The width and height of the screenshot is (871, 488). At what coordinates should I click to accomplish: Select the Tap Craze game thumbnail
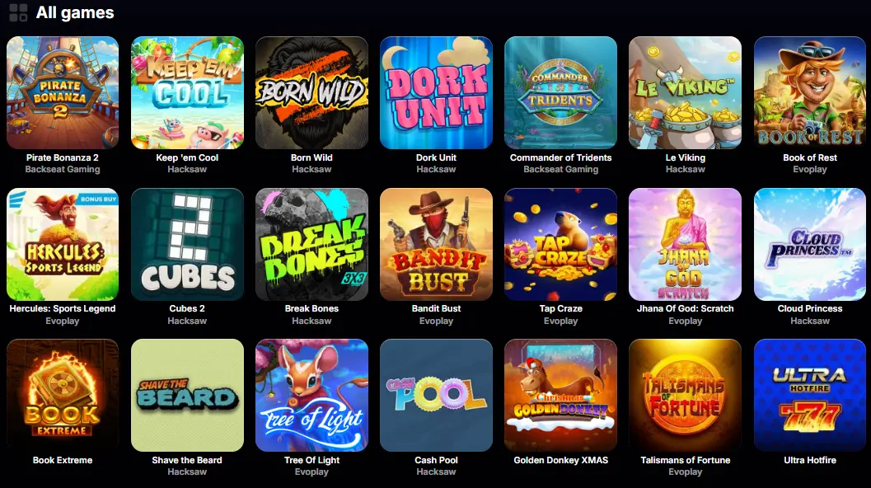click(x=560, y=245)
